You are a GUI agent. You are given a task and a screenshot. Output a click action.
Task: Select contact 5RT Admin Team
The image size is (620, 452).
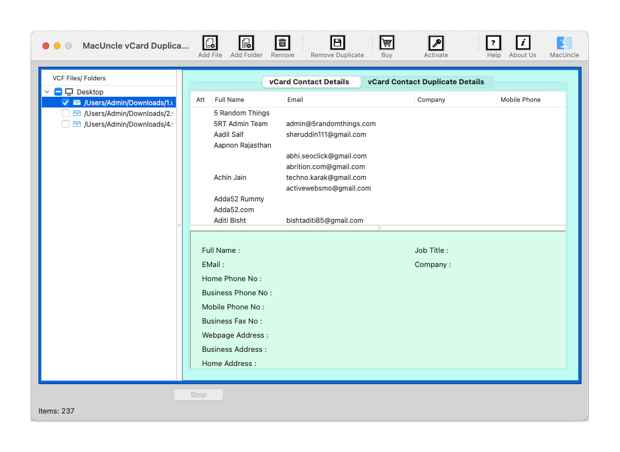click(x=241, y=124)
